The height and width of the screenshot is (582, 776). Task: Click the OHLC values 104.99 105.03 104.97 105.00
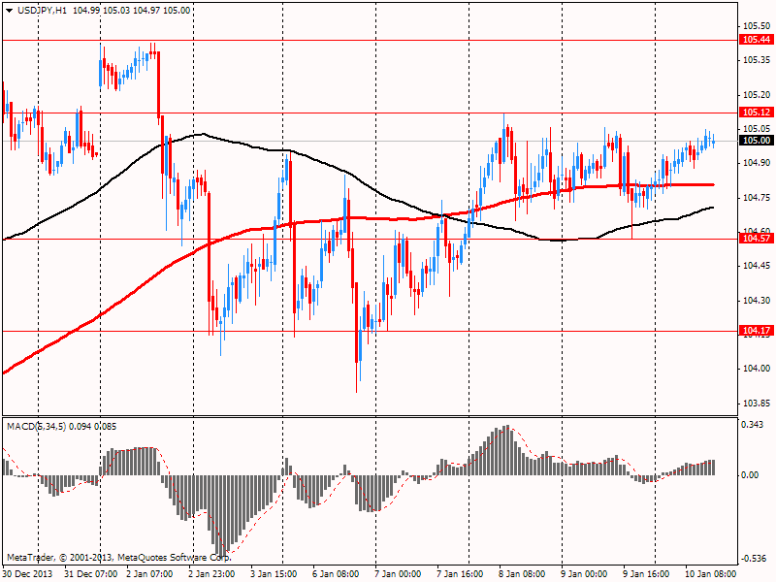click(x=132, y=11)
